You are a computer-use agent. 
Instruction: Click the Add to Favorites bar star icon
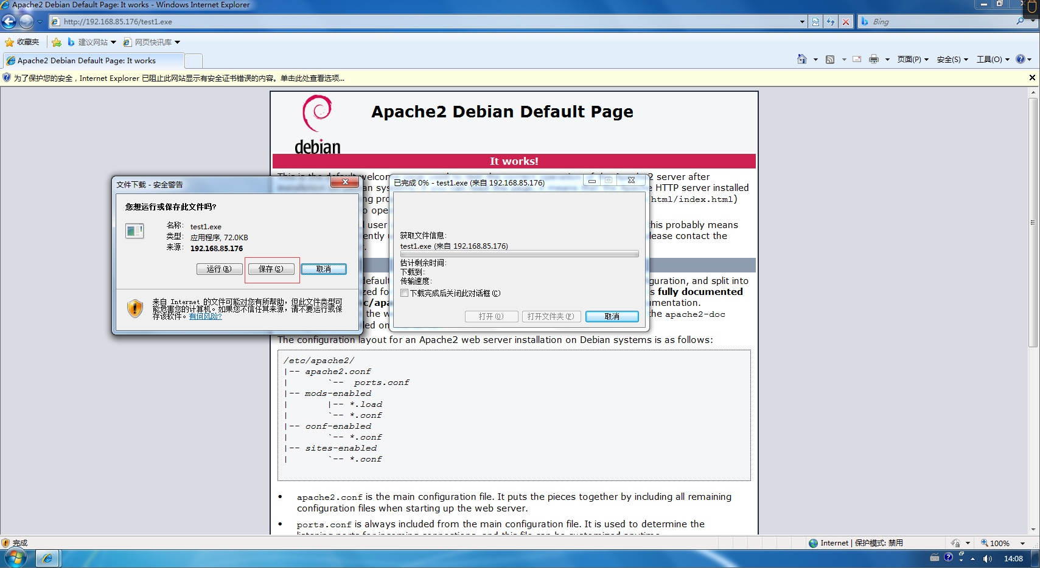(57, 42)
